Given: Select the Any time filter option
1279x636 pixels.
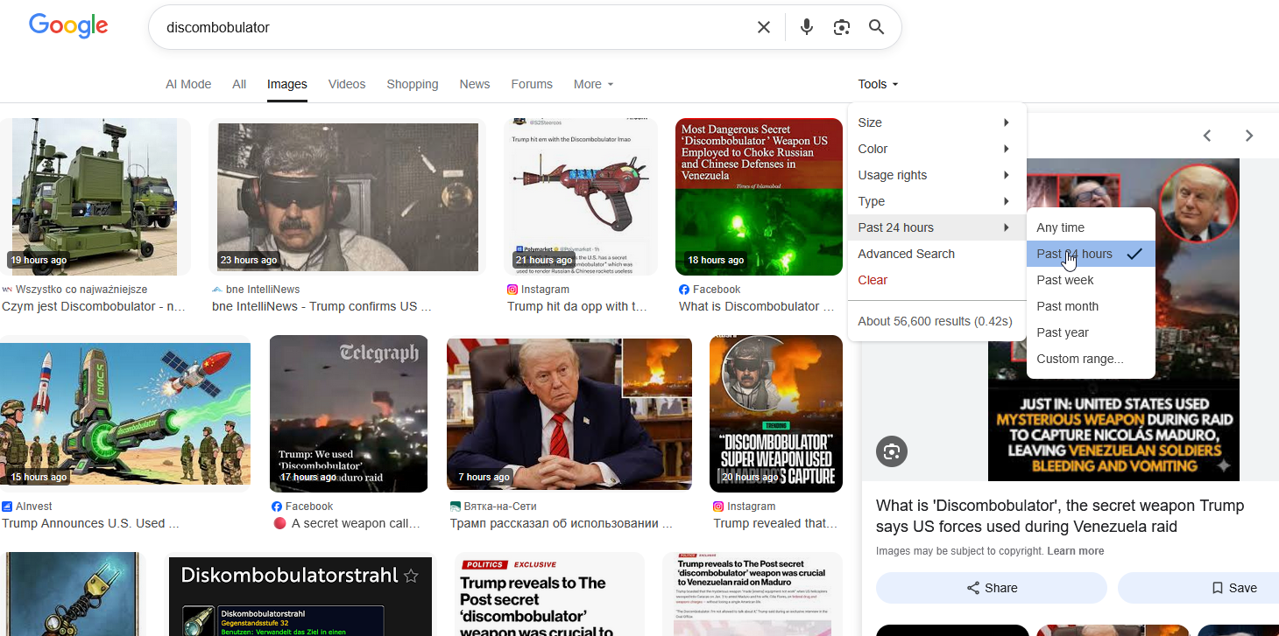Looking at the screenshot, I should (x=1060, y=227).
